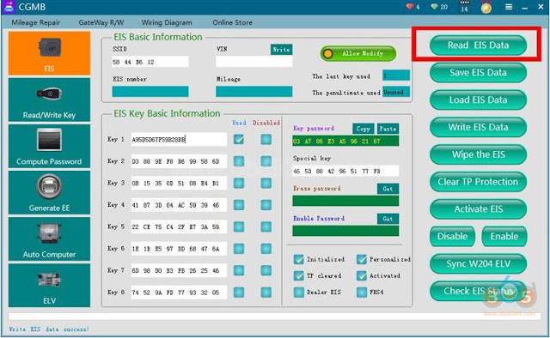
Task: Click the gold medal icon in title bar
Action: (x=486, y=8)
